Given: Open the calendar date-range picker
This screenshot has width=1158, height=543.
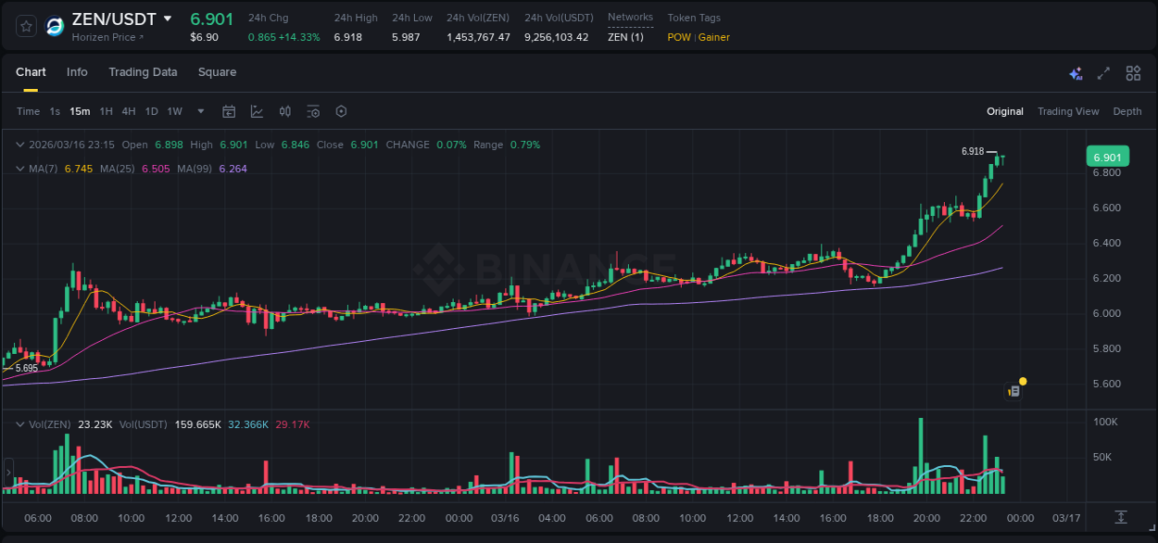Looking at the screenshot, I should [229, 111].
